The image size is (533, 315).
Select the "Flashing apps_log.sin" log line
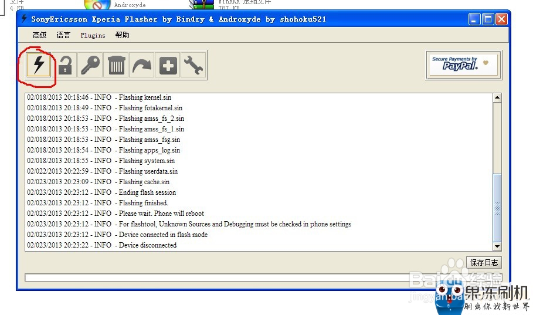[x=104, y=150]
